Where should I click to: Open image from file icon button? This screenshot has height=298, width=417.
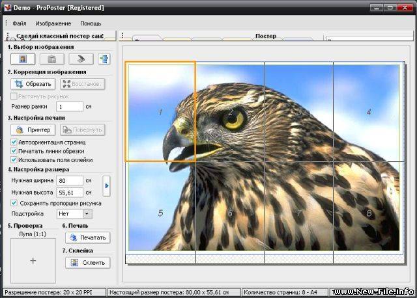pyautogui.click(x=23, y=59)
